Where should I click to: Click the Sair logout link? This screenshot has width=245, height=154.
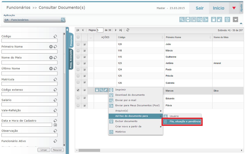coord(200,8)
